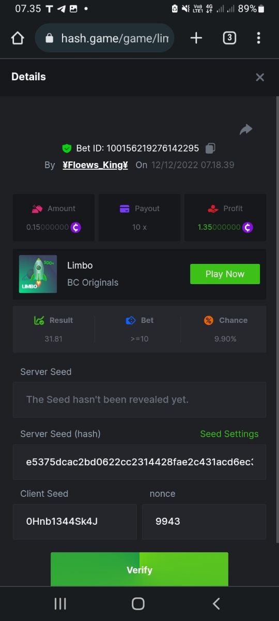Image resolution: width=279 pixels, height=621 pixels.
Task: Select the nonce field
Action: tap(204, 522)
